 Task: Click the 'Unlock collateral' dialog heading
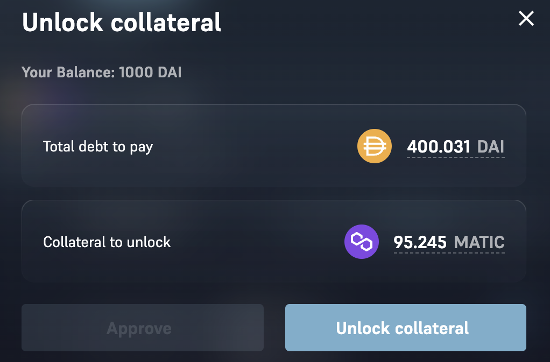[122, 23]
